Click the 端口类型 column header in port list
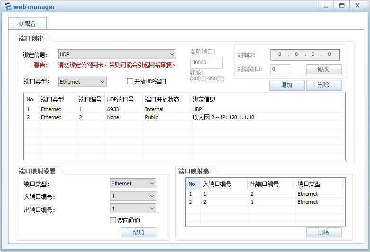The width and height of the screenshot is (370, 252). click(x=57, y=99)
